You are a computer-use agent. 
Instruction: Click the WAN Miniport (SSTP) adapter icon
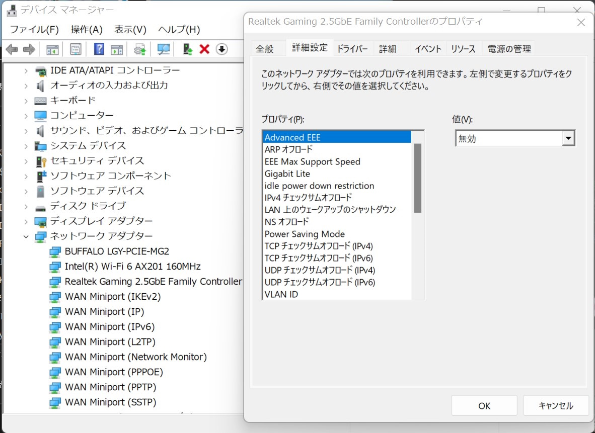coord(55,402)
